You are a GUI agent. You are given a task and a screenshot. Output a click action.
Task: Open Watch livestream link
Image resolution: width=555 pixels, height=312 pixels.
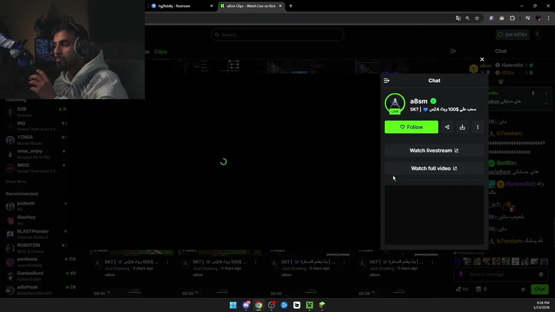pyautogui.click(x=434, y=150)
